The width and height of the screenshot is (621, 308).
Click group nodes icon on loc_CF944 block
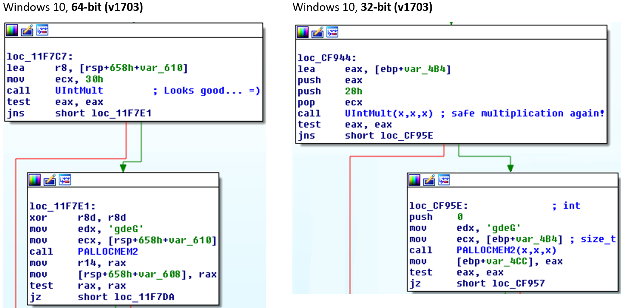(332, 32)
